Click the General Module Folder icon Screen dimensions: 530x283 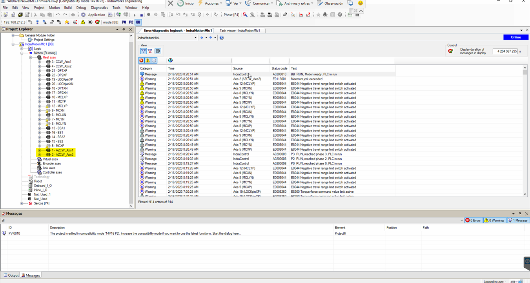(x=22, y=35)
